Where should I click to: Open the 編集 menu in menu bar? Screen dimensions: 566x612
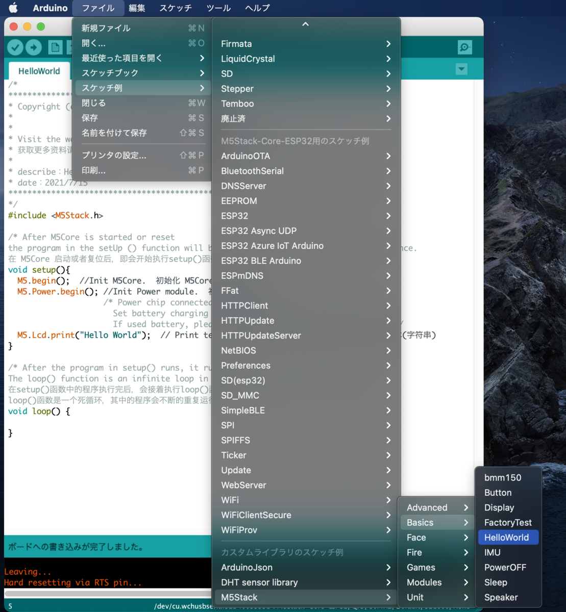click(137, 8)
